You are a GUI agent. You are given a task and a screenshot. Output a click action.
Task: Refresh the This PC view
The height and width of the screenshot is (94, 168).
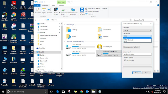point(130,20)
